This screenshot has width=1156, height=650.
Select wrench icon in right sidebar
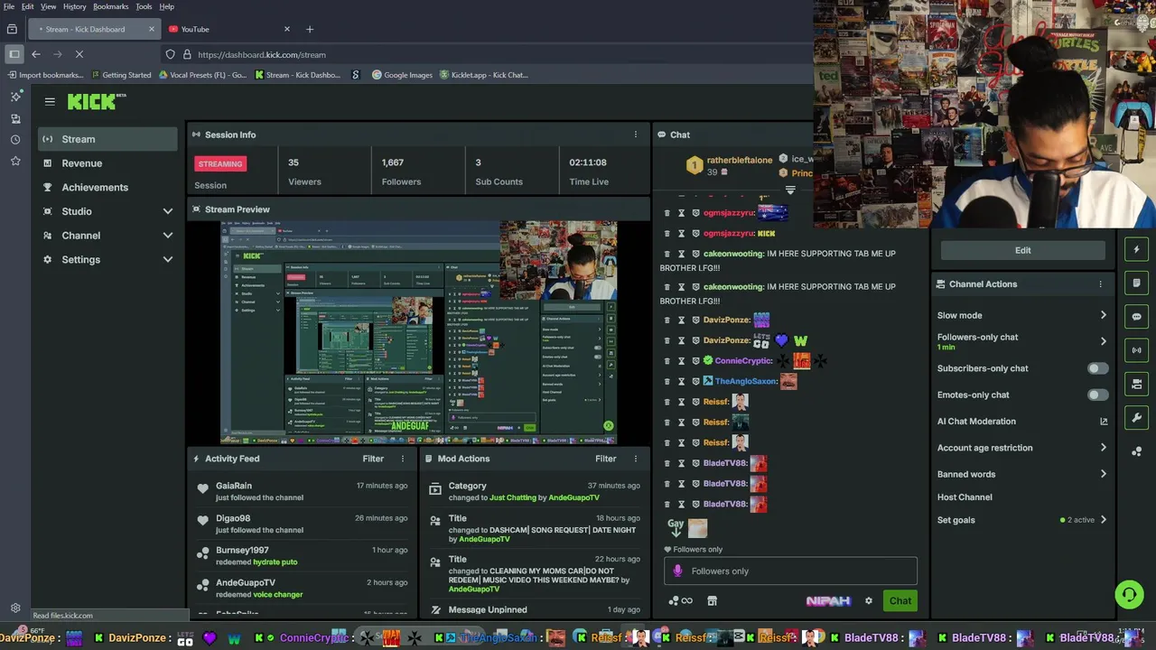point(1137,417)
